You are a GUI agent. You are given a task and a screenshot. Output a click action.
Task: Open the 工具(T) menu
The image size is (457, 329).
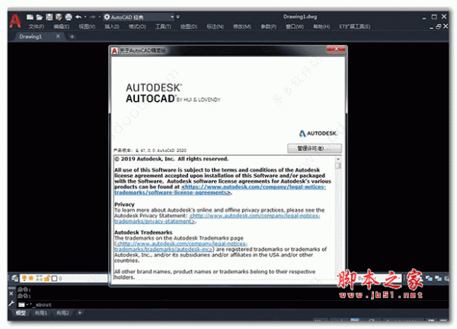pos(163,27)
